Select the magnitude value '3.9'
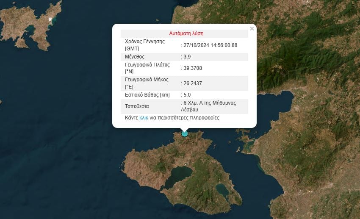This screenshot has height=219, width=360. click(x=187, y=57)
